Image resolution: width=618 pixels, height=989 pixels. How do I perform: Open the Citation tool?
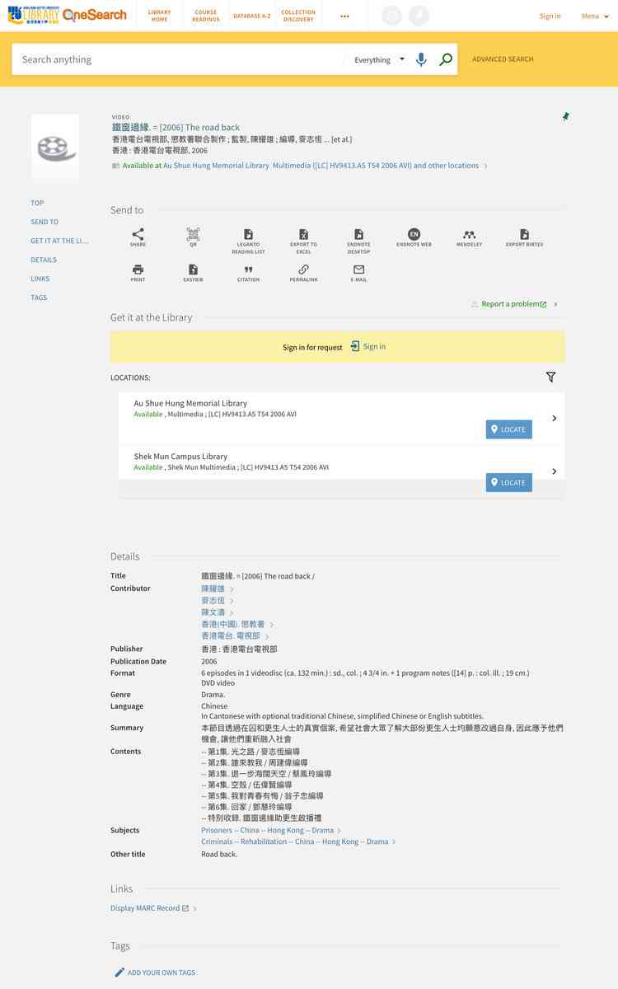(x=248, y=271)
